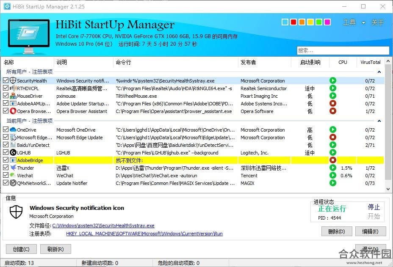Click green running status icon for SecurityHealth
393x267 pixels.
coord(333,80)
